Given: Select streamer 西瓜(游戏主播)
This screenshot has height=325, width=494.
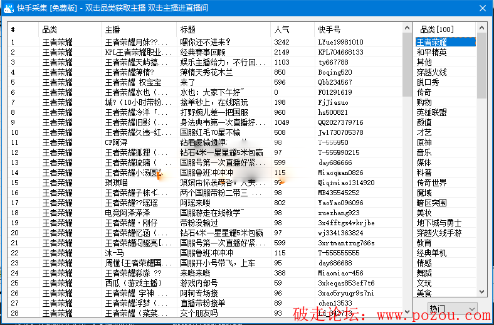Looking at the screenshot, I should click(134, 284).
